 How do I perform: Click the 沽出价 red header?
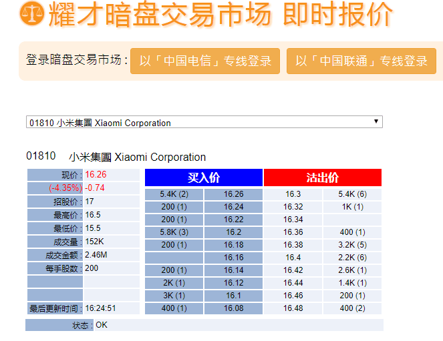pyautogui.click(x=323, y=178)
